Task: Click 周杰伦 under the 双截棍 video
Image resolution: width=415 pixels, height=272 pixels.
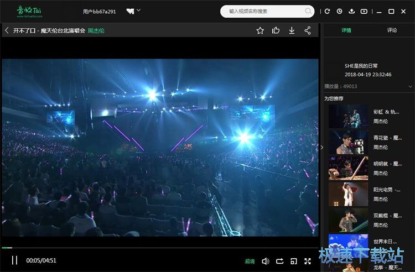Action: (x=380, y=225)
